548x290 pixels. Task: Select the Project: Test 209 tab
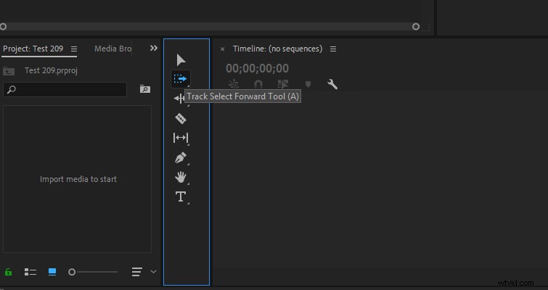[x=33, y=49]
